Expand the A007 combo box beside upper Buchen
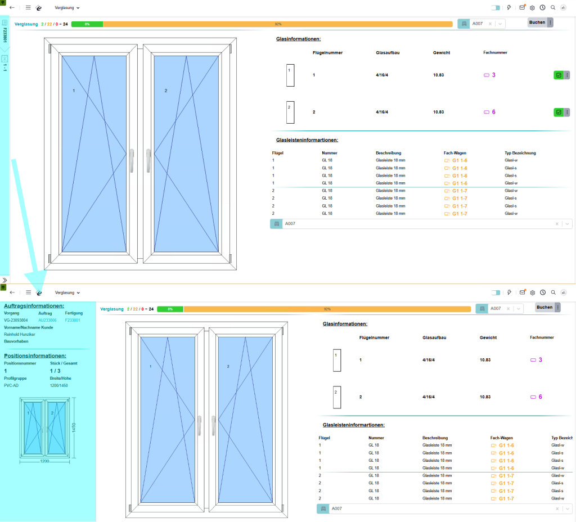Viewport: 576px width, 522px height. coord(501,24)
